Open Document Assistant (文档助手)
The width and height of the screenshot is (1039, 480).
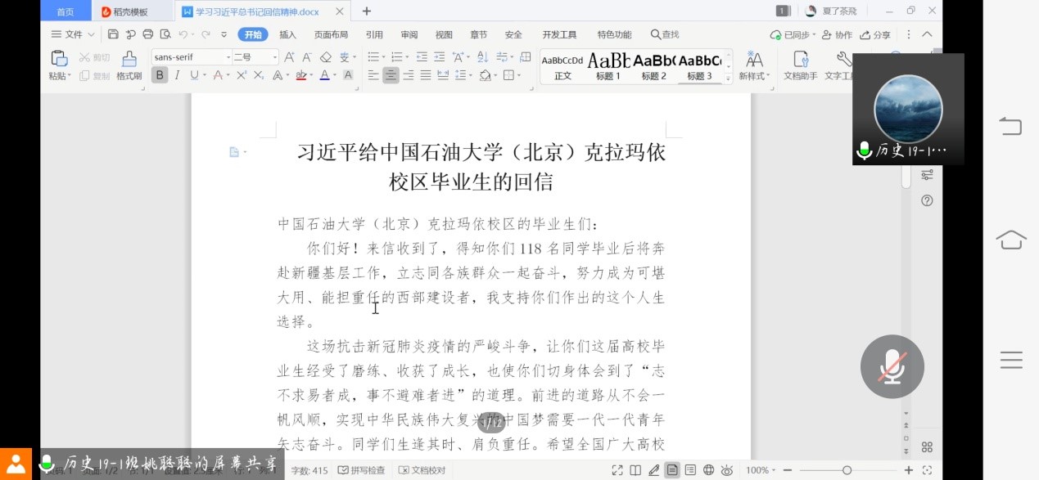801,65
